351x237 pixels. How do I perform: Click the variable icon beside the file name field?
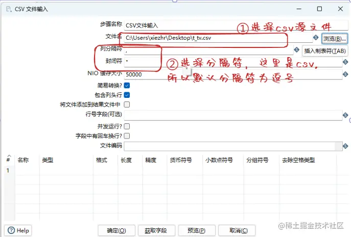tap(316, 38)
